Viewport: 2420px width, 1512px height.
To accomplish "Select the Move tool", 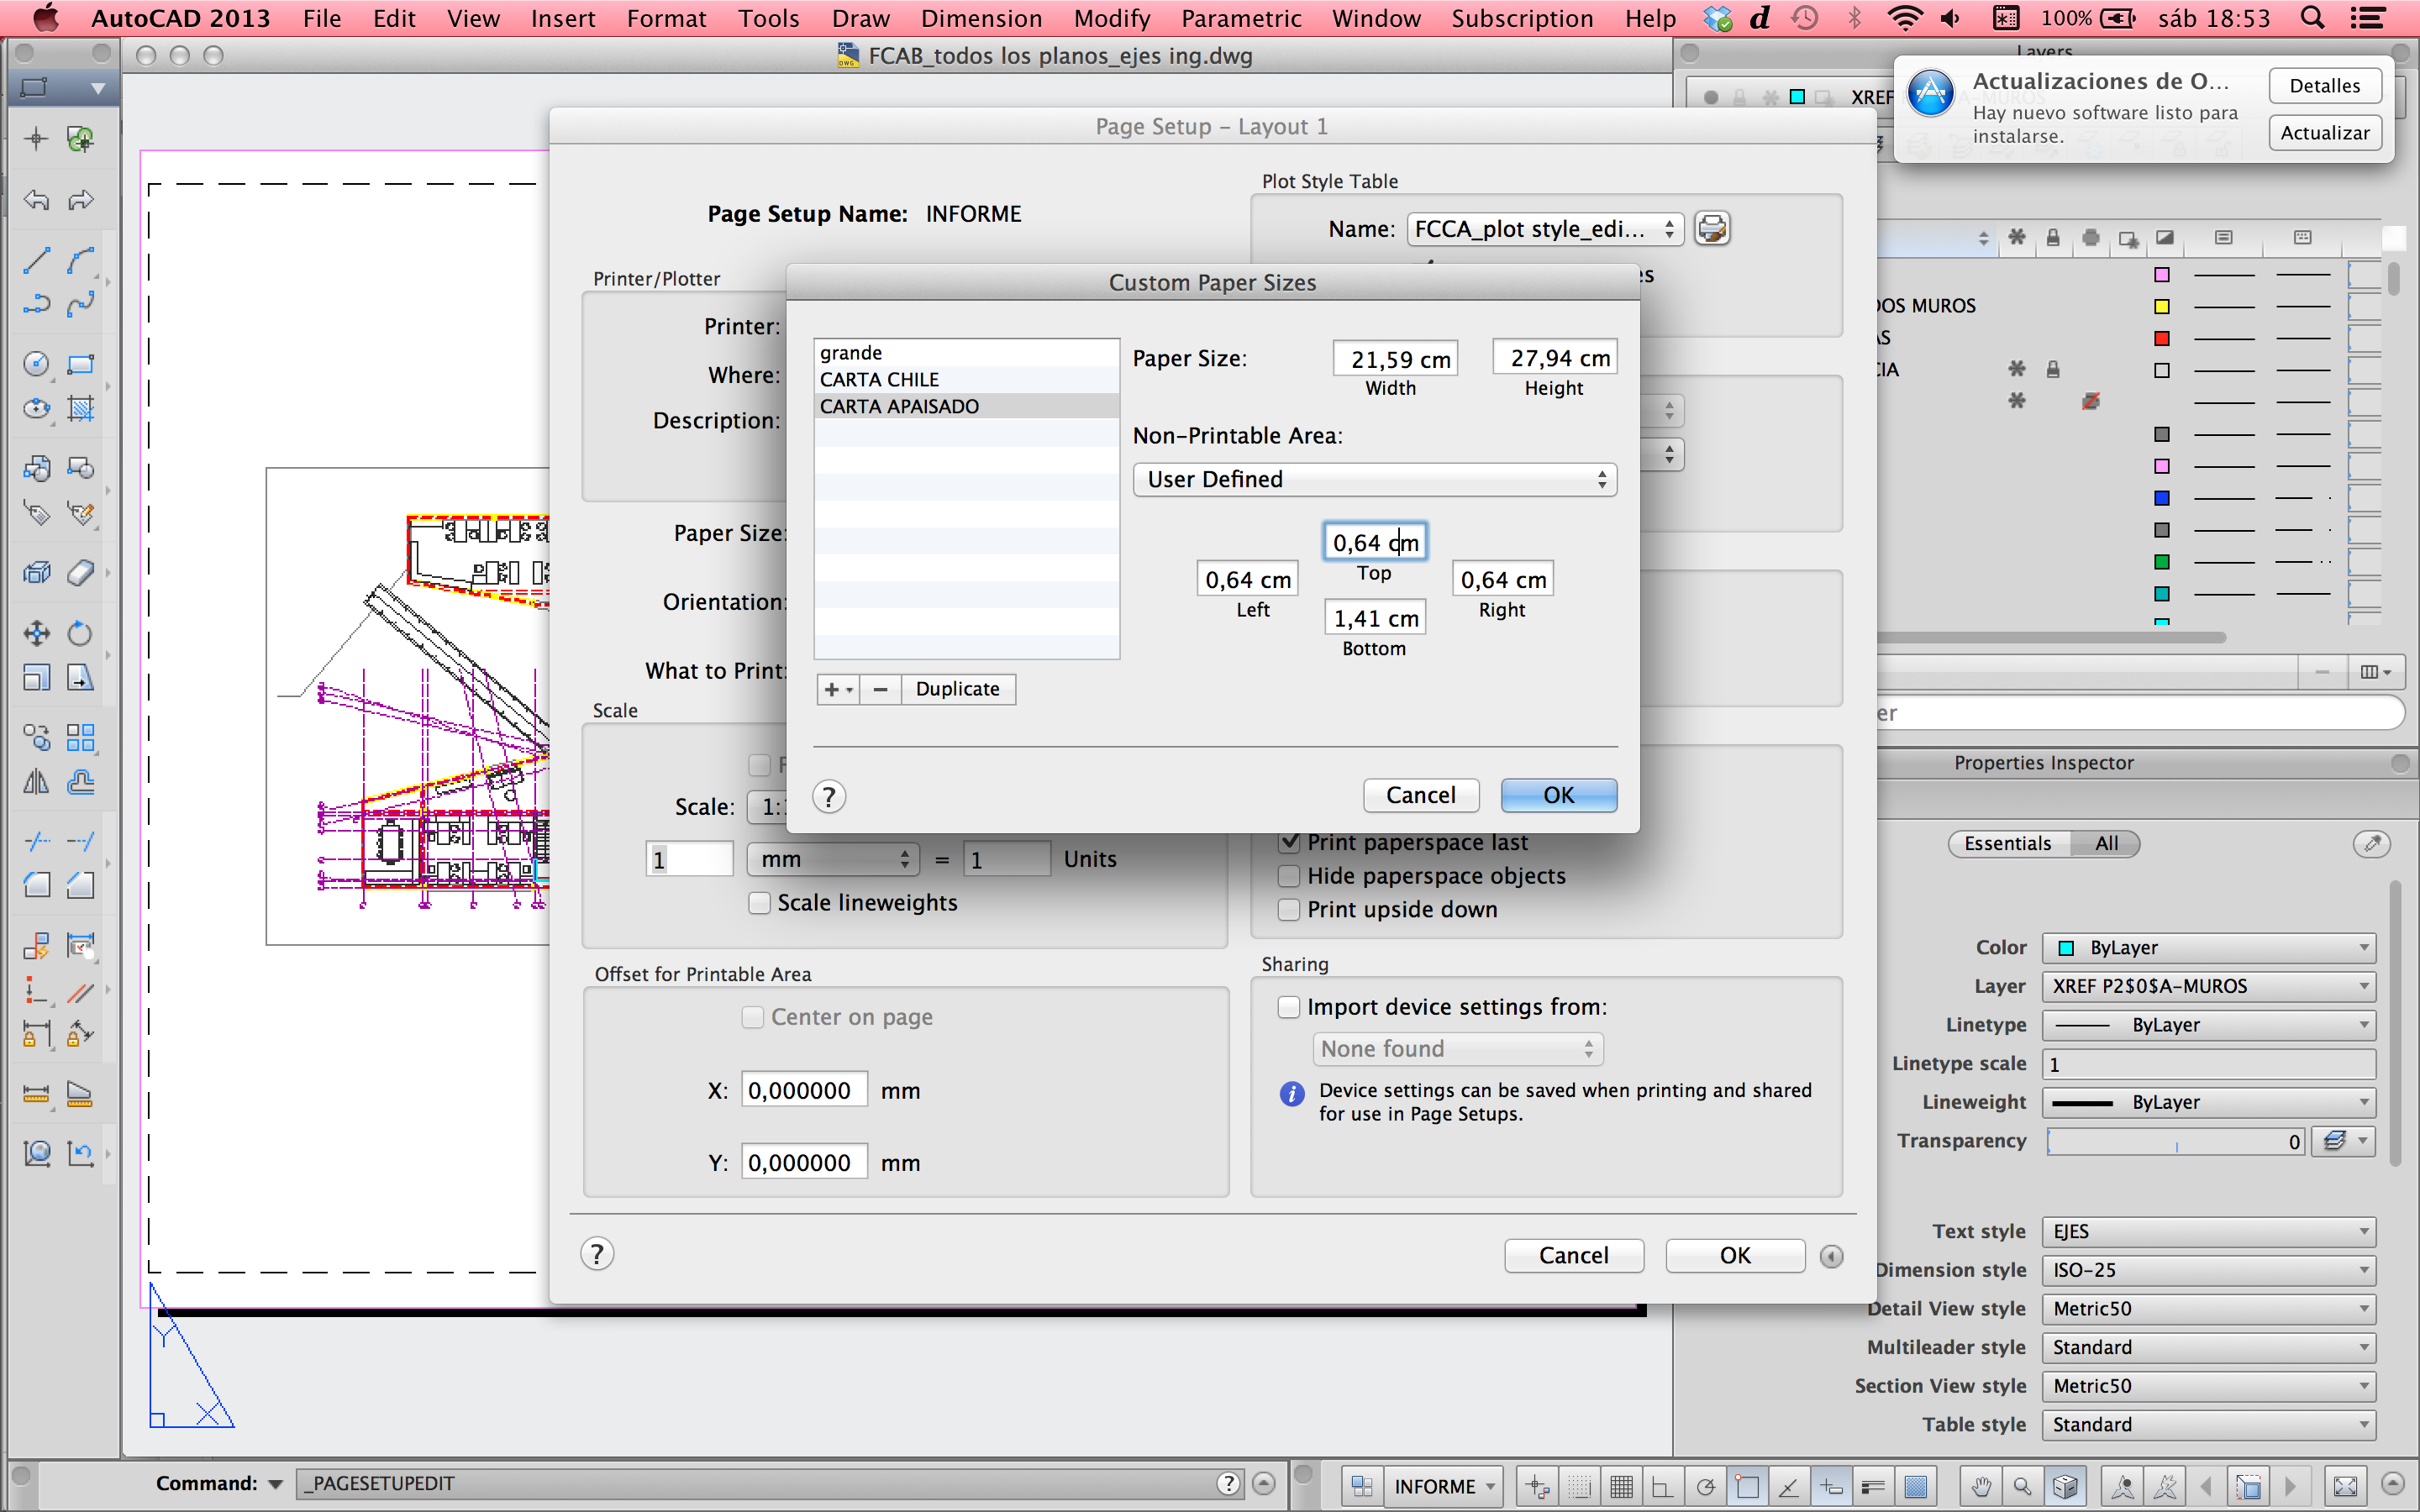I will [x=36, y=632].
